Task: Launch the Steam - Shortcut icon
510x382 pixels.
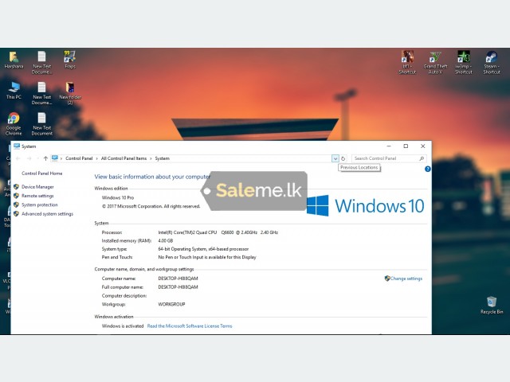Action: point(492,63)
